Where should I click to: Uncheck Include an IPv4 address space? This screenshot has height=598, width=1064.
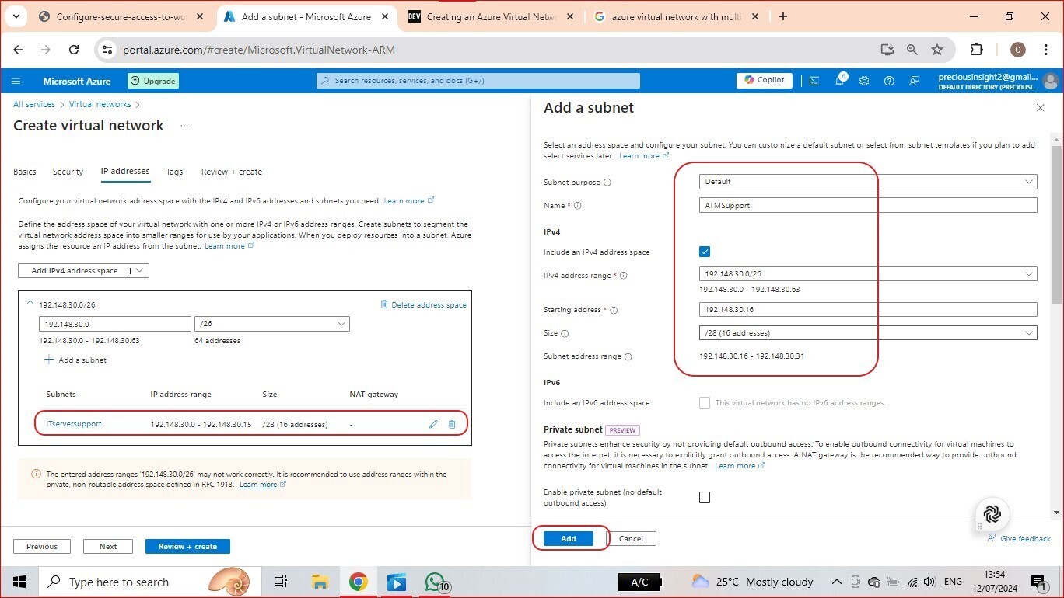pos(705,252)
